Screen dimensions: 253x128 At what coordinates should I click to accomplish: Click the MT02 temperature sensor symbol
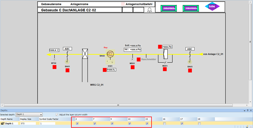click(x=55, y=60)
